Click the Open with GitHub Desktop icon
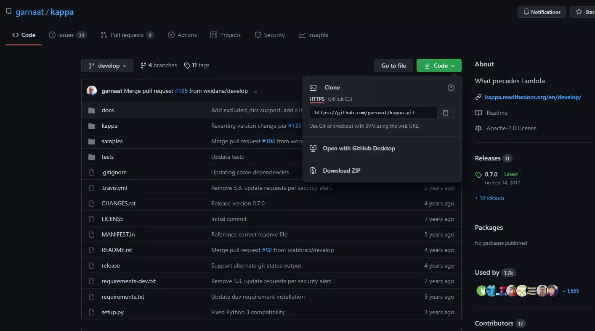595x331 pixels. click(x=313, y=148)
